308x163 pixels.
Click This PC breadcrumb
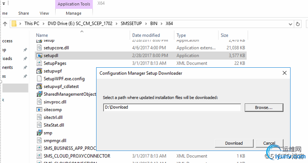click(32, 24)
